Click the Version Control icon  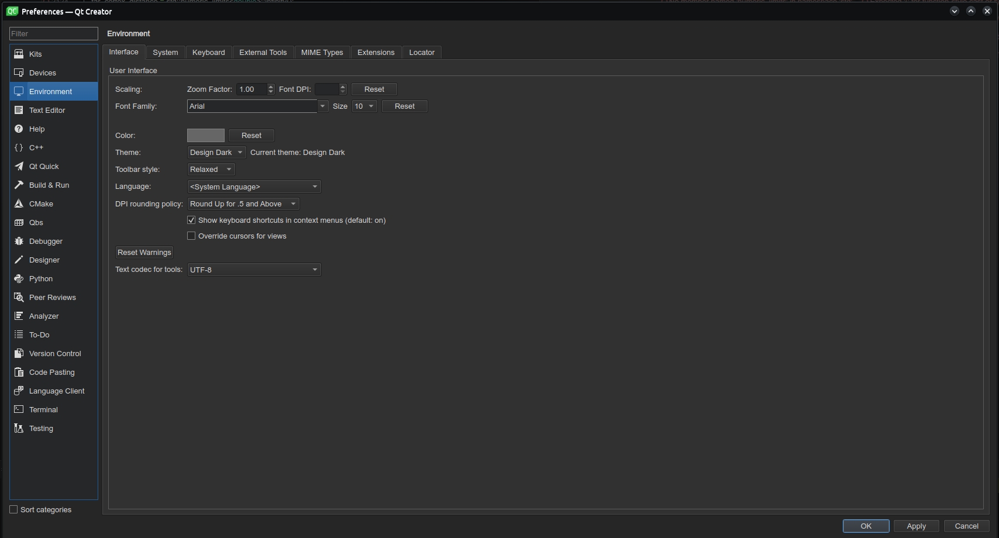19,353
